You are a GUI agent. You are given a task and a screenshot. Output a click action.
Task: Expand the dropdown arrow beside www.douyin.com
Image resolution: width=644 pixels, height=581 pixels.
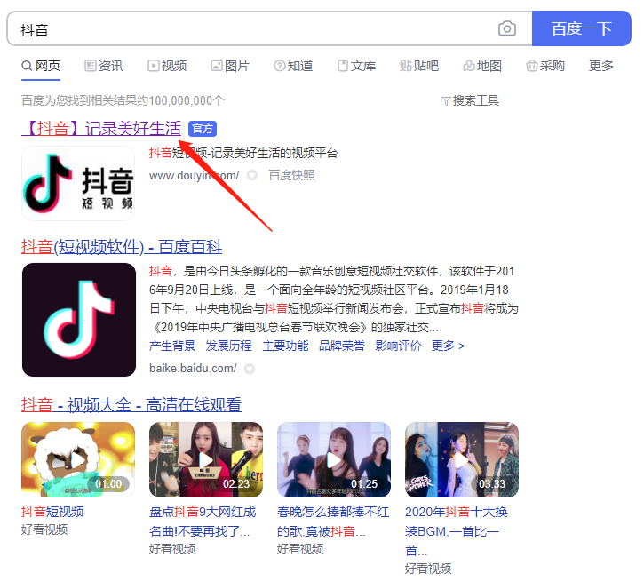point(252,176)
